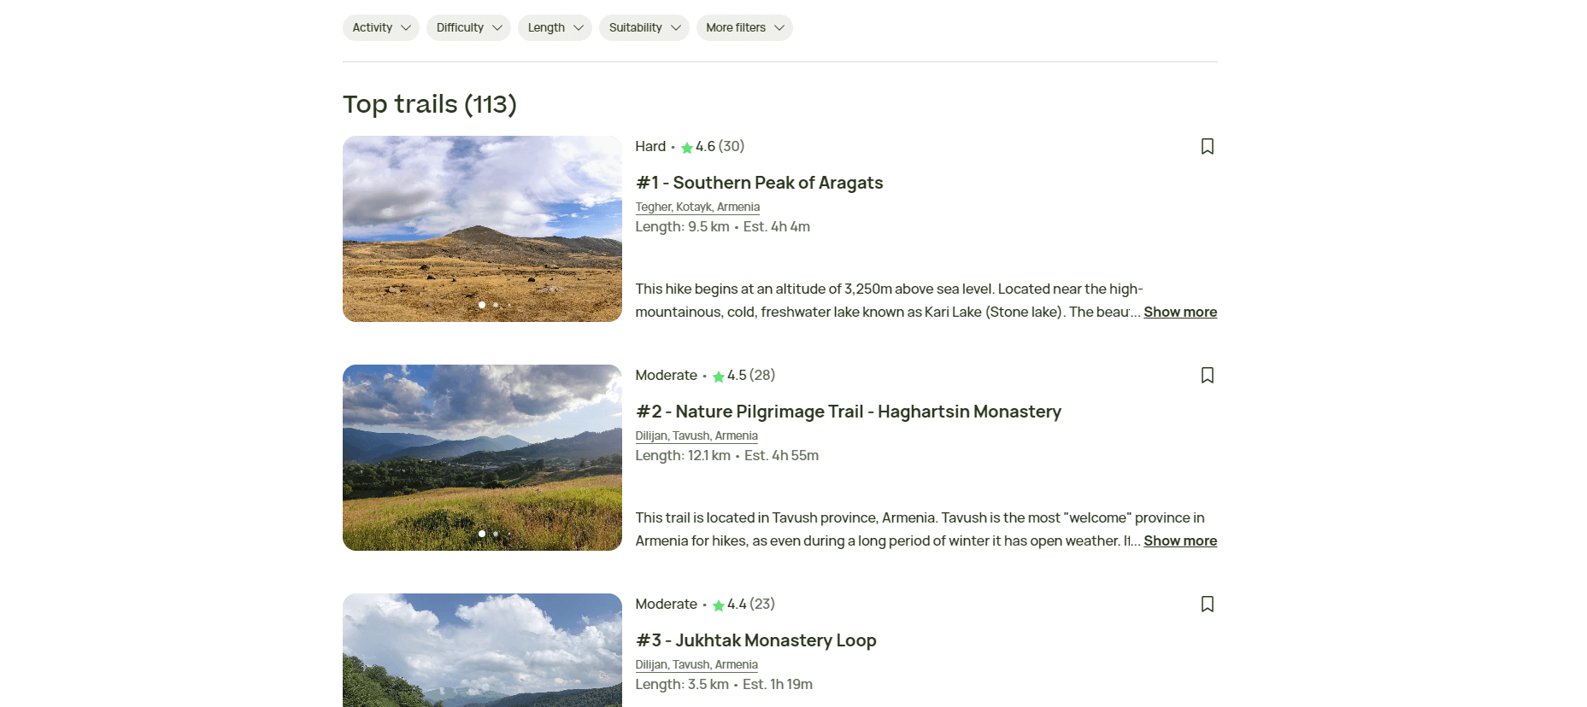Click the star icon next to 4.5 rating
This screenshot has width=1587, height=707.
coord(719,376)
